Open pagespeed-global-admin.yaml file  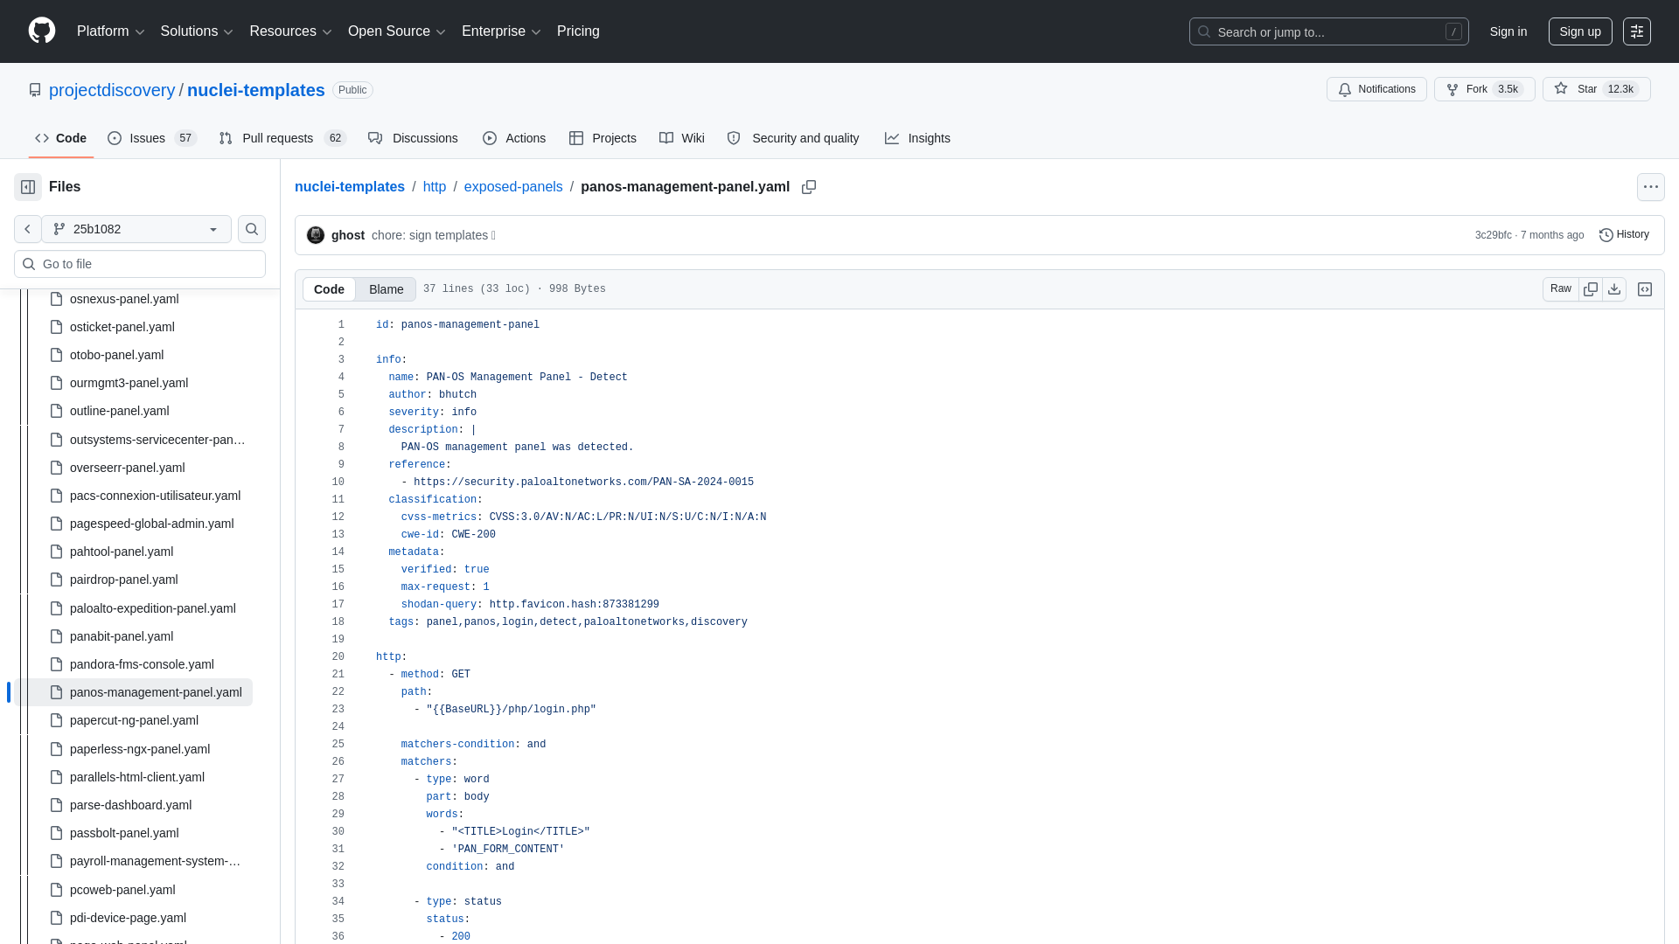tap(152, 524)
